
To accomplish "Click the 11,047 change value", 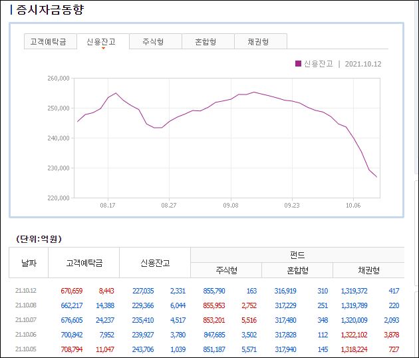I will [x=105, y=349].
